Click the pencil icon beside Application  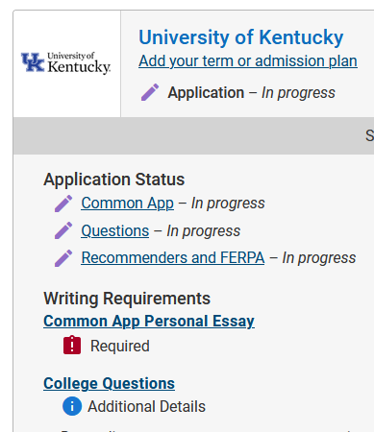pyautogui.click(x=150, y=92)
